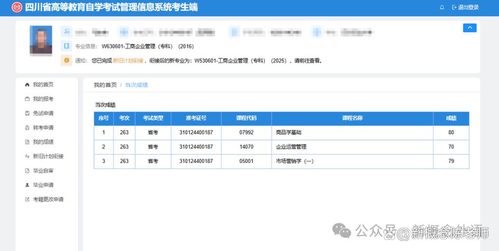
Task: Open 转考申请 in sidebar
Action: (43, 127)
